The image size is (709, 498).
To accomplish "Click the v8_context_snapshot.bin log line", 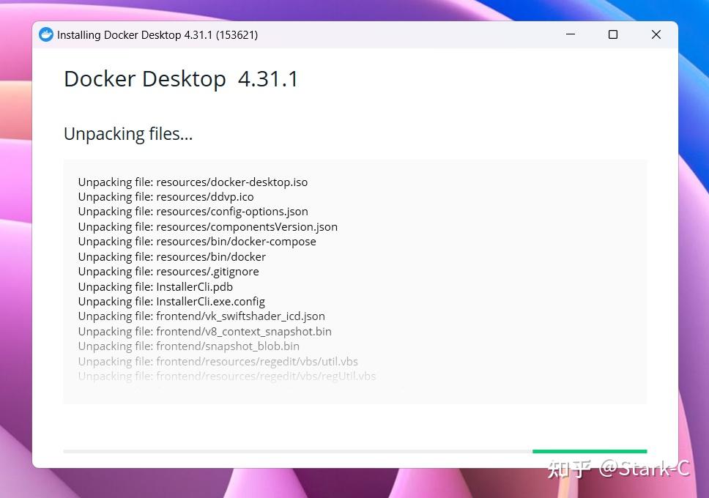I will [205, 331].
